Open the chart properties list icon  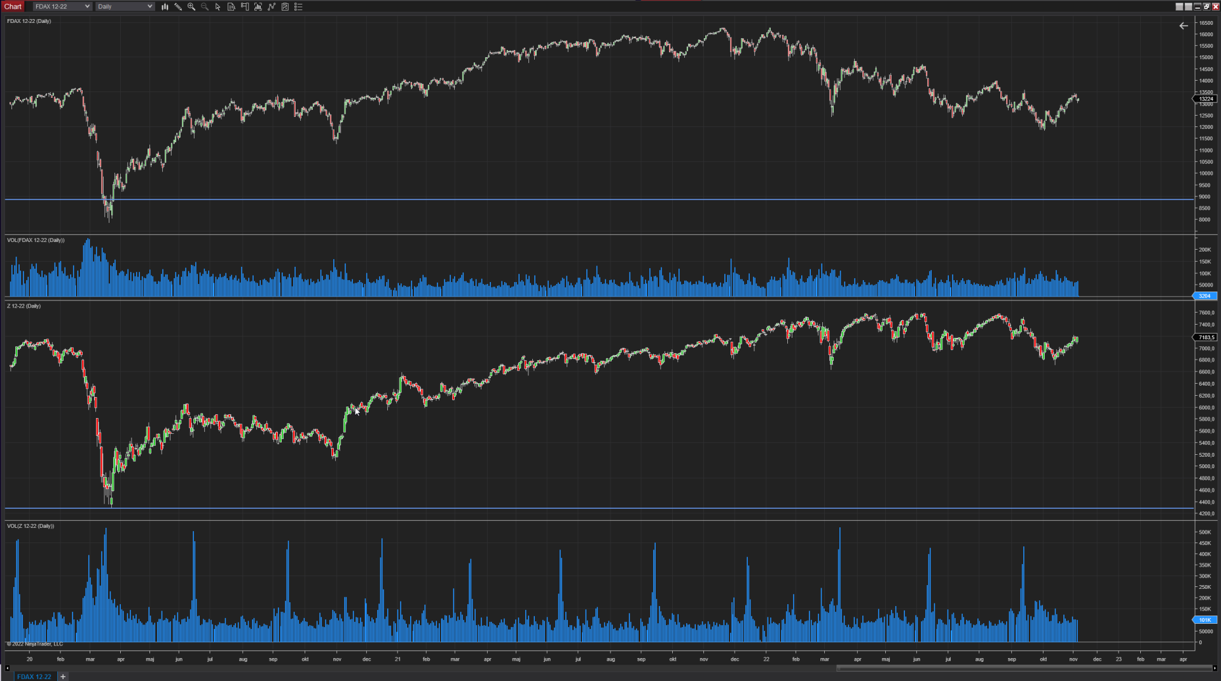pyautogui.click(x=298, y=6)
